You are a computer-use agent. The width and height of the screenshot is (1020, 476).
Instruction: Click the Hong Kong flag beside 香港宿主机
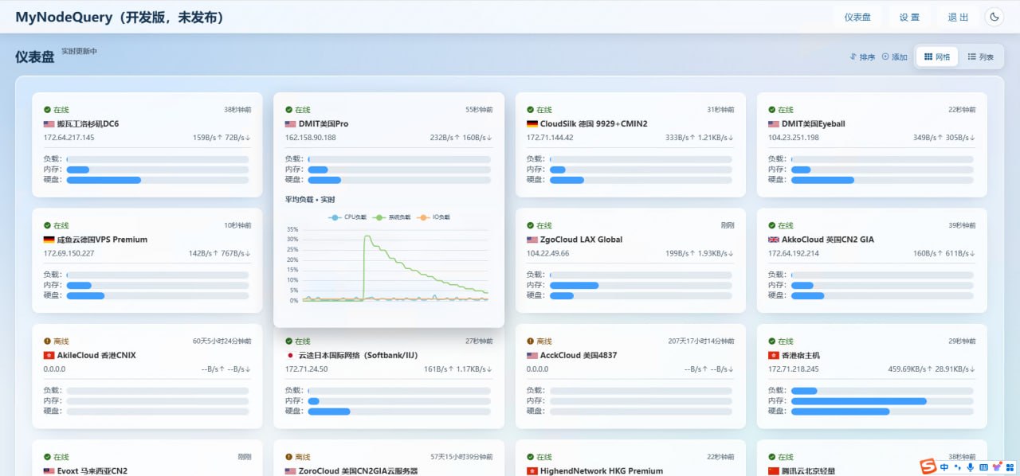pos(774,355)
